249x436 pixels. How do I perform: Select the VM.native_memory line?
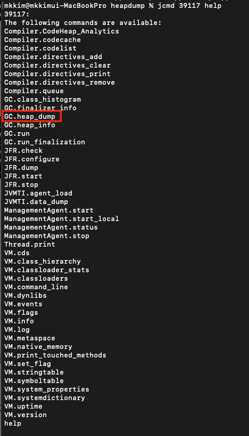tap(38, 346)
